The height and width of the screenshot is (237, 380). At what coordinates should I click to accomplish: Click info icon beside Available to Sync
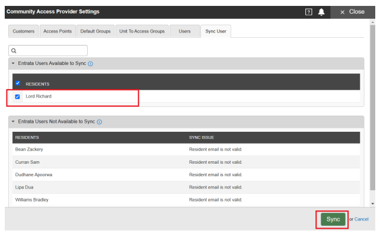point(90,64)
